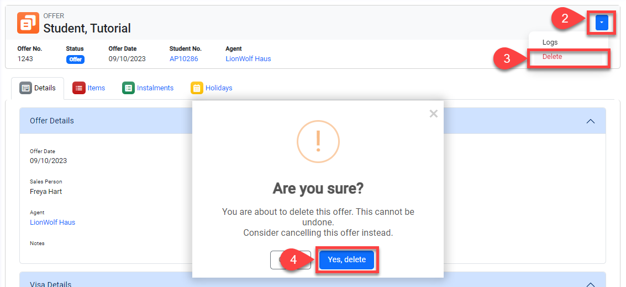The height and width of the screenshot is (287, 626).
Task: Click the green Instalments icon
Action: pyautogui.click(x=128, y=88)
